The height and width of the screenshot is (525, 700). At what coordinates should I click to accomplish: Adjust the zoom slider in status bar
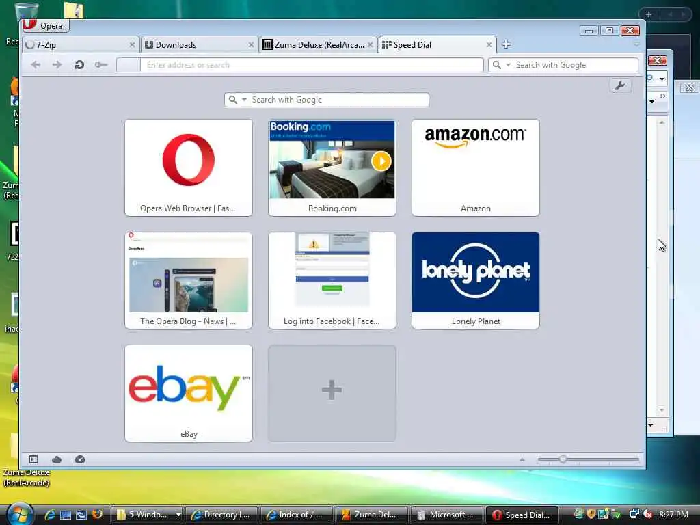(x=589, y=459)
